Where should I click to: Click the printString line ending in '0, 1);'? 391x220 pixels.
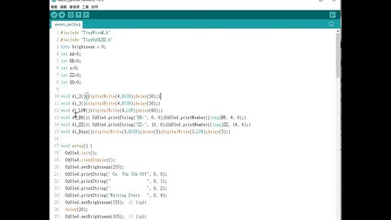pyautogui.click(x=116, y=181)
